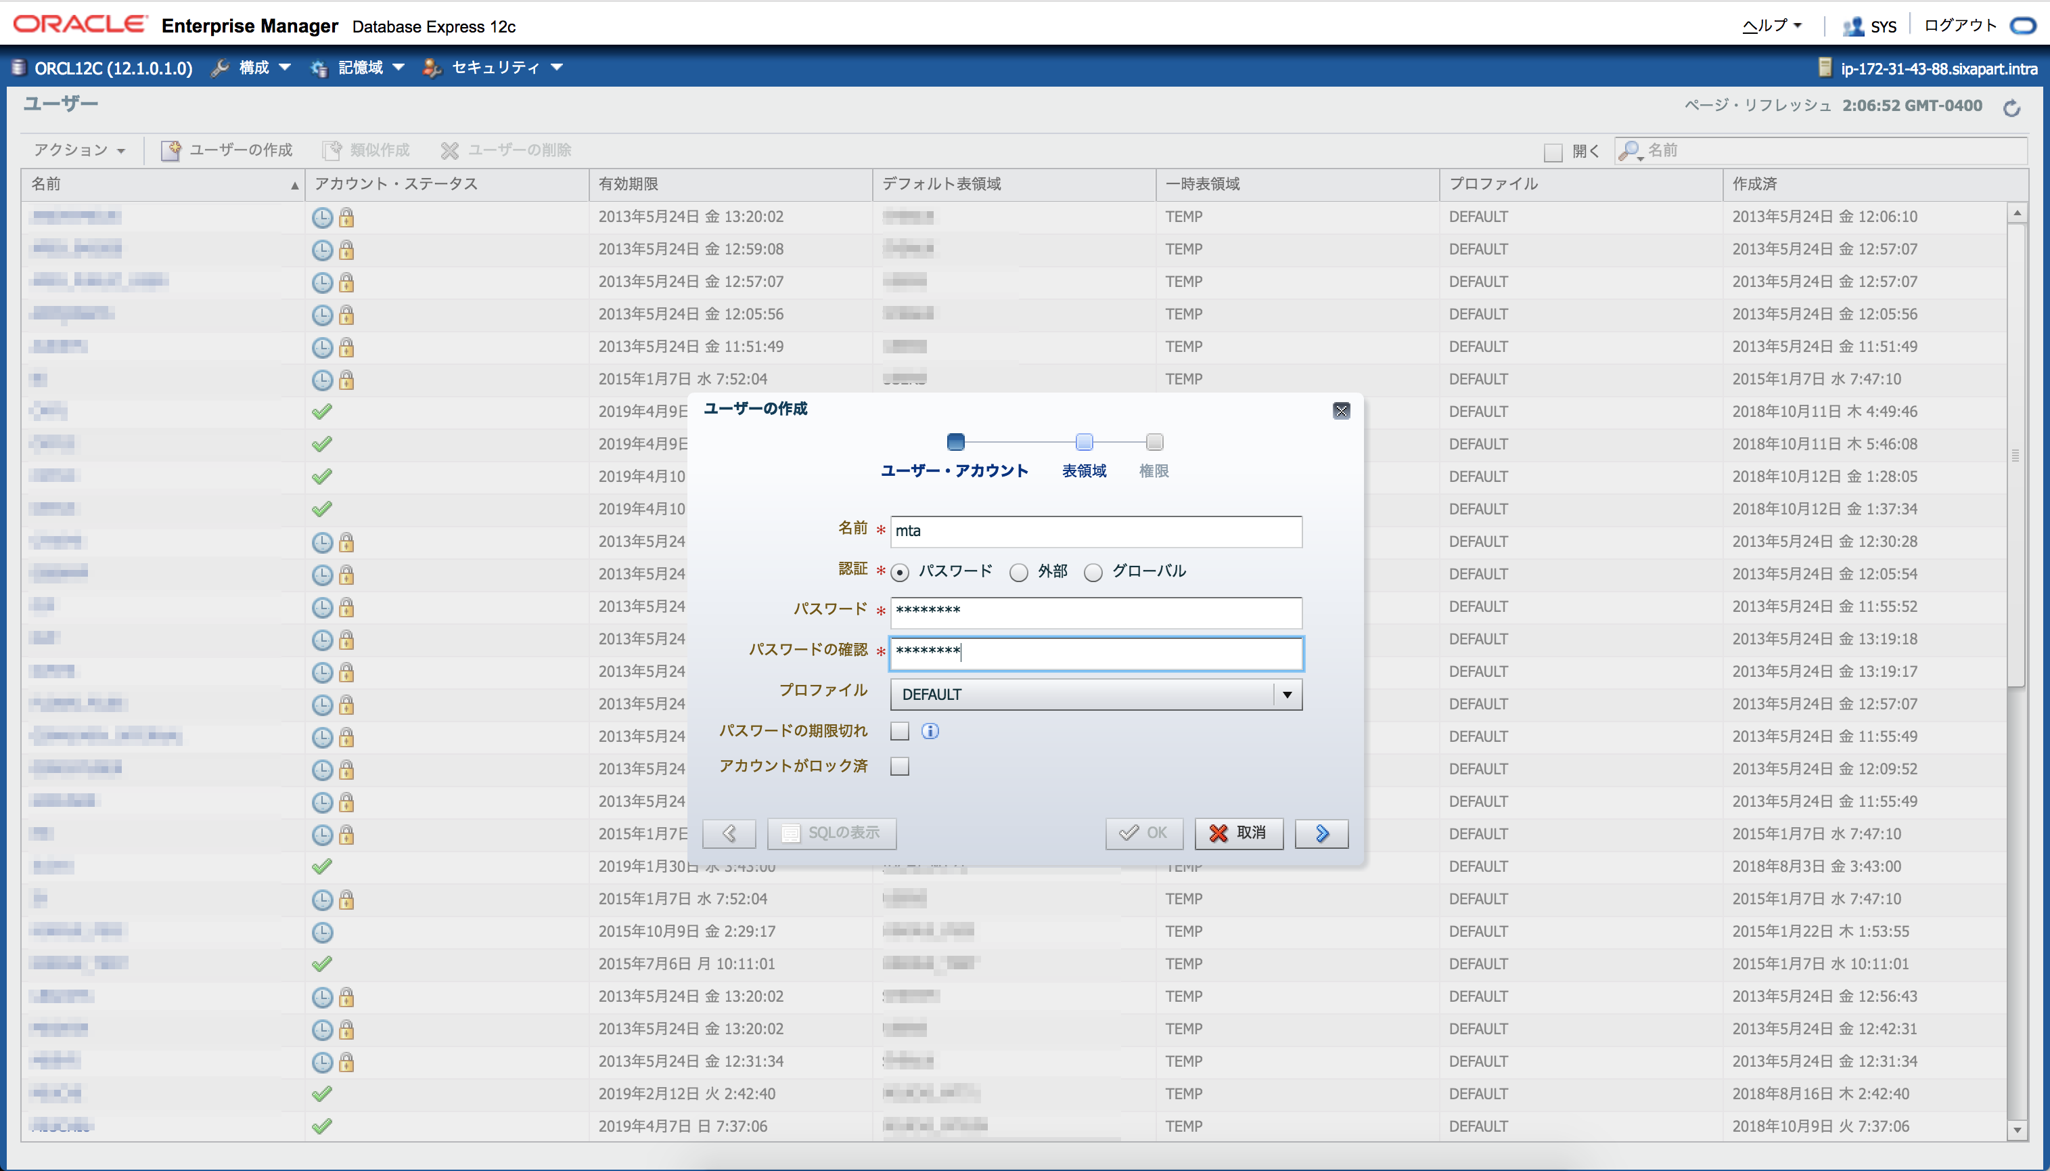
Task: Click in the 名前 input field containing mta
Action: tap(1095, 531)
